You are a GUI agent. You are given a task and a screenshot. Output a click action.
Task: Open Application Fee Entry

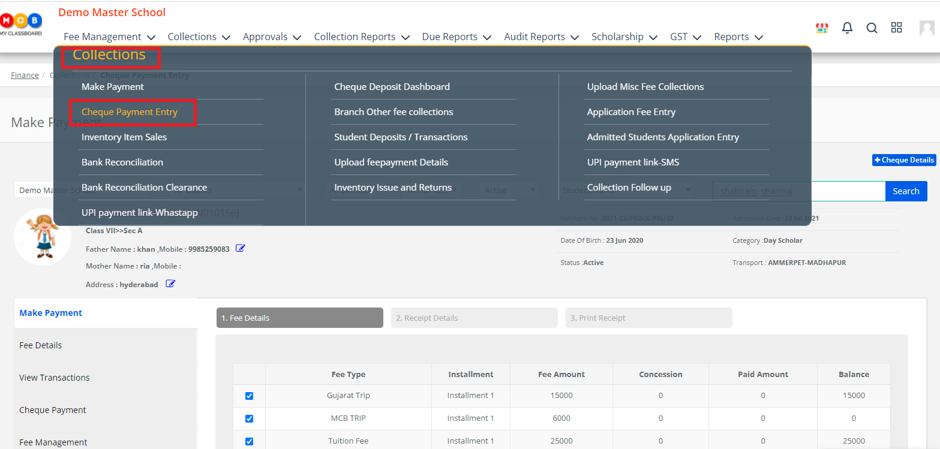coord(631,112)
